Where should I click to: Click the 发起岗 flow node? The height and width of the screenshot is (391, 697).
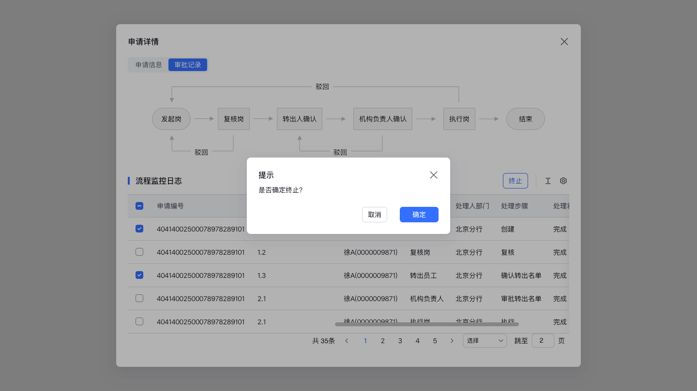pyautogui.click(x=171, y=119)
